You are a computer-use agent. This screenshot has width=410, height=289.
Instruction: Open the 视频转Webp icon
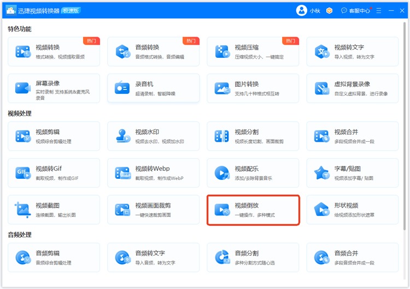[123, 173]
